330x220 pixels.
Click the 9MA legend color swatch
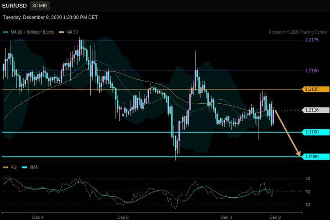tap(25, 168)
